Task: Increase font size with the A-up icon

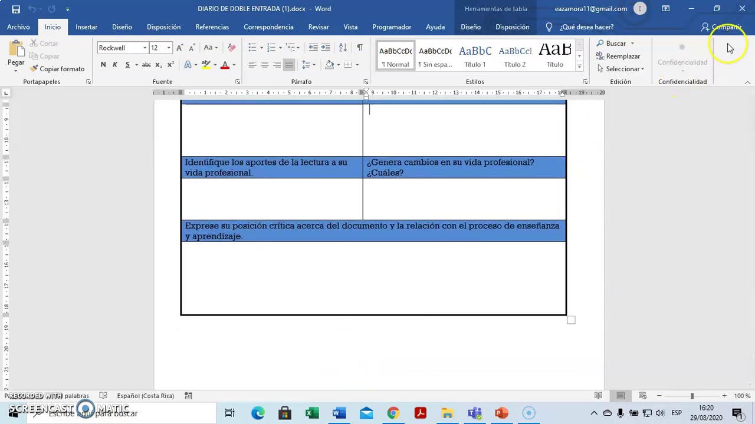Action: pyautogui.click(x=180, y=48)
